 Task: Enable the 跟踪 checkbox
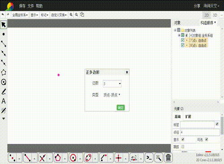[x=183, y=146]
